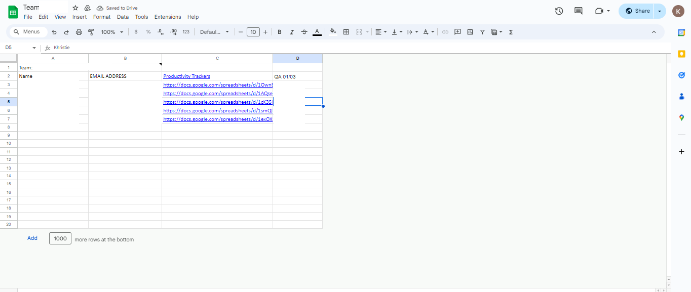Open the Edit menu
691x292 pixels.
coord(44,17)
